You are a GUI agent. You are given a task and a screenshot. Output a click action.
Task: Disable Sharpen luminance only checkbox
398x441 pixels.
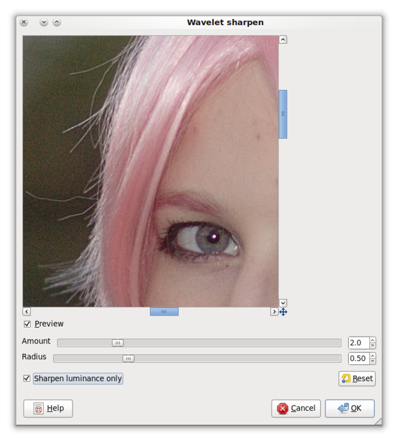tap(27, 378)
